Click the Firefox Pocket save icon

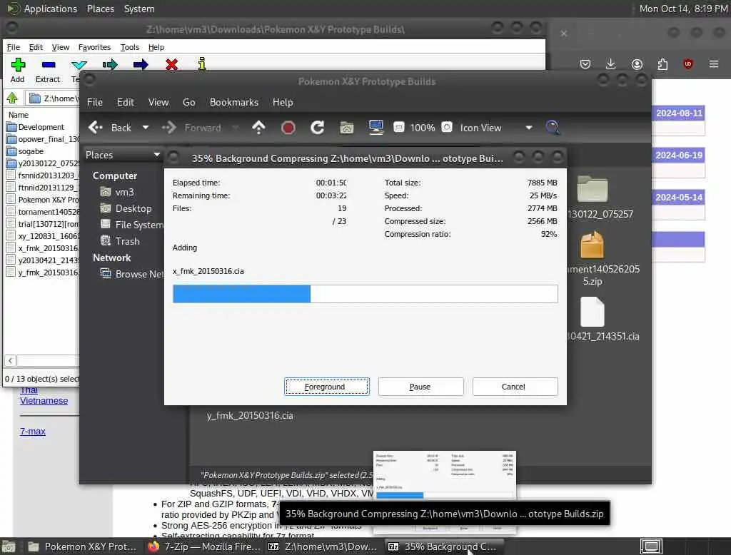click(585, 63)
